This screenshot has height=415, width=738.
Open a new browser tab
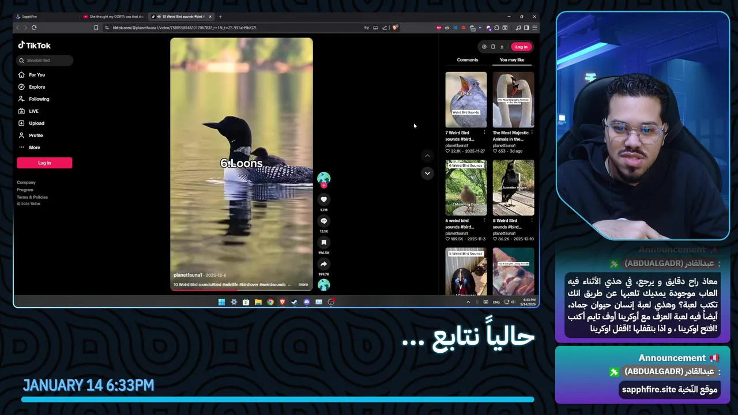click(220, 17)
